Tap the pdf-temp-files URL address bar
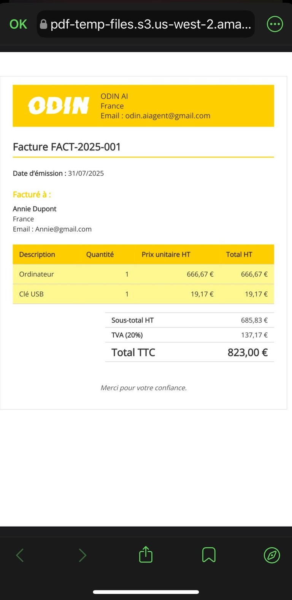 pos(151,24)
